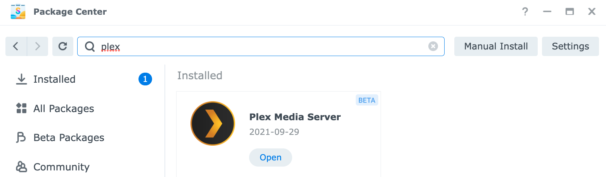
Task: Refresh the package list
Action: pos(63,46)
